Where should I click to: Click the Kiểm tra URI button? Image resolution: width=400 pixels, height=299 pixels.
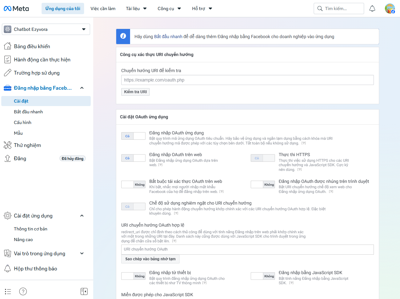pyautogui.click(x=135, y=92)
